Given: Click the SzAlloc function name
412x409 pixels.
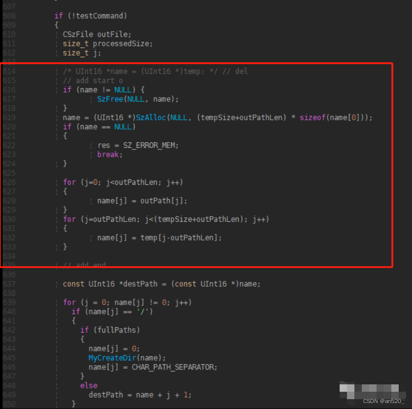Looking at the screenshot, I should [x=152, y=117].
